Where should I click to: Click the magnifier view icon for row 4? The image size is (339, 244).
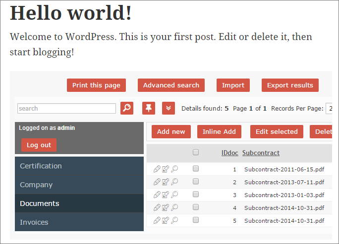(x=174, y=207)
